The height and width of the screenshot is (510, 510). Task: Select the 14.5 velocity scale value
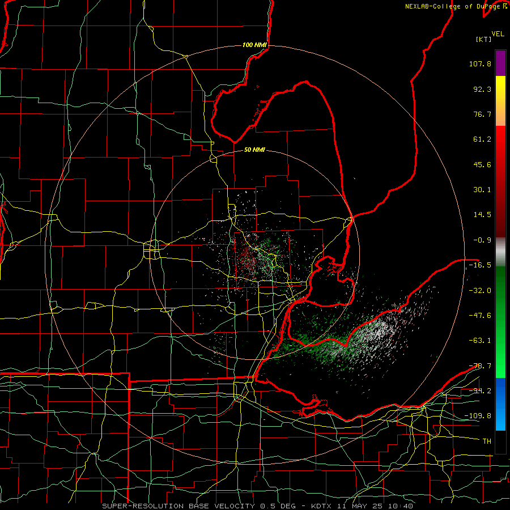(482, 215)
